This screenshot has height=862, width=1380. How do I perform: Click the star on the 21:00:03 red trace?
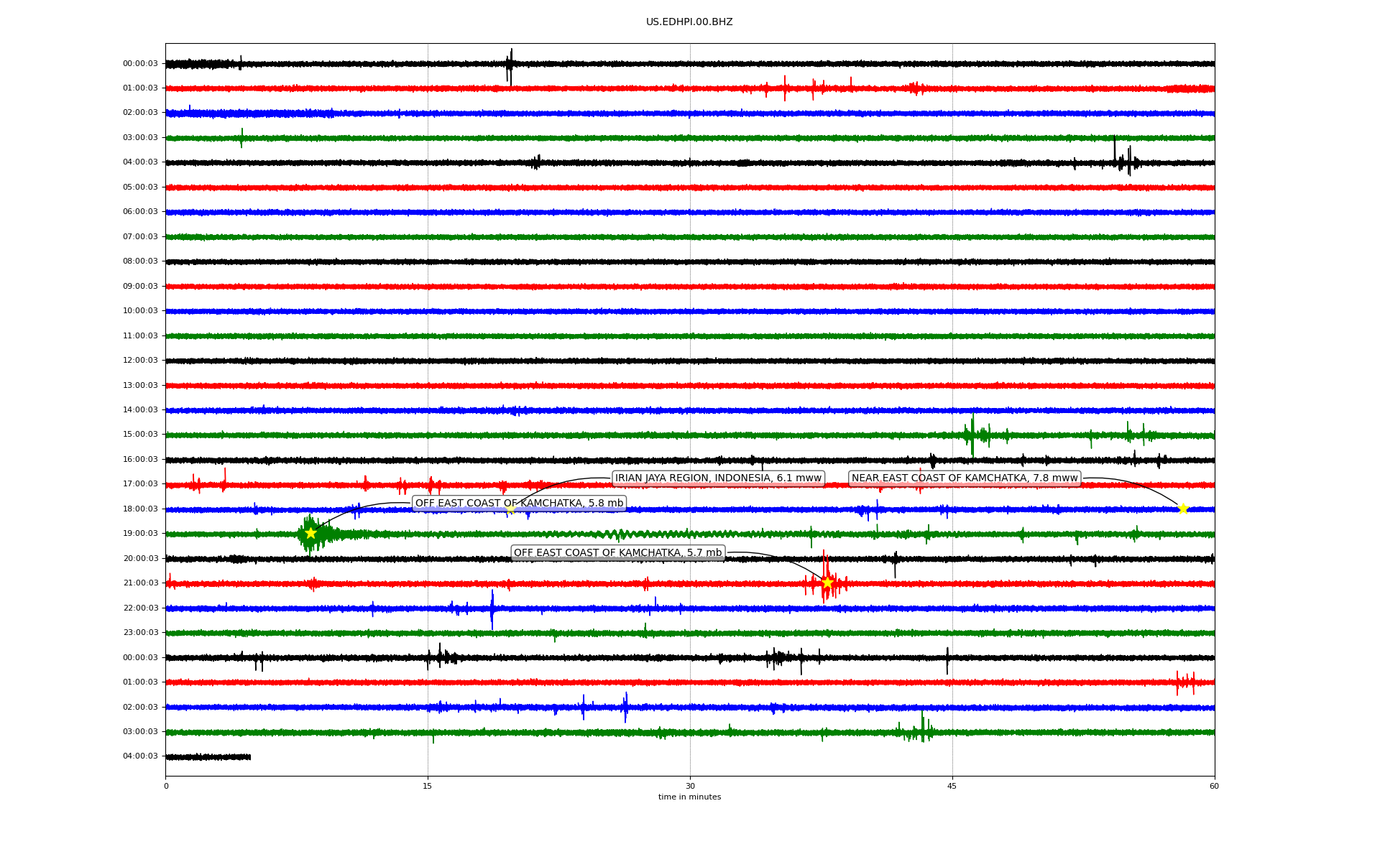tap(827, 583)
